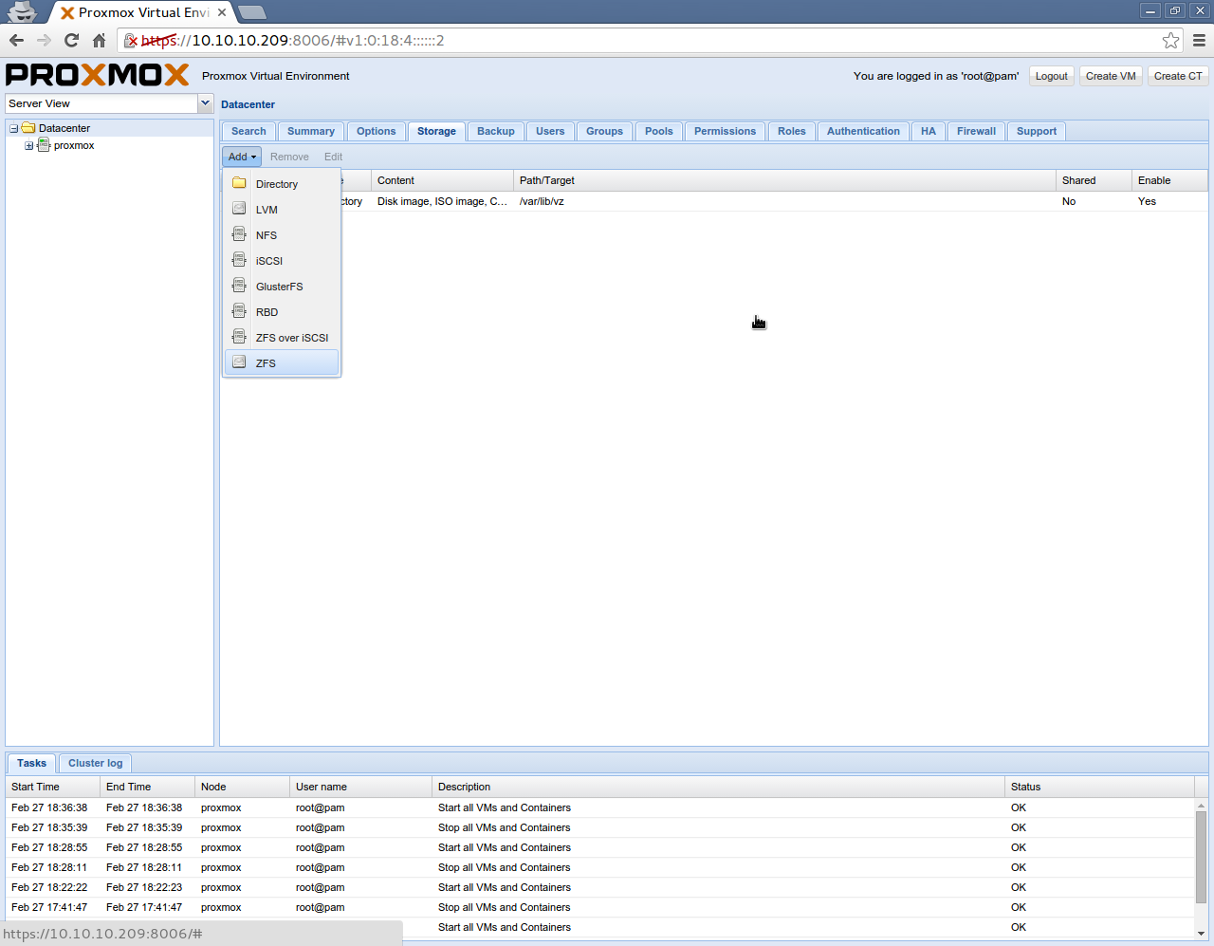Sort storage by the Shared column header
Screen dimensions: 1214x946
(1094, 180)
